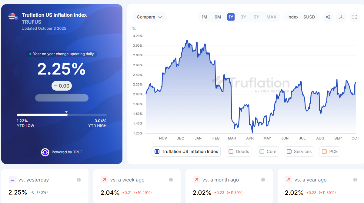Screen dimensions: 364x203
Task: Switch to the 6M time range
Action: pos(218,17)
